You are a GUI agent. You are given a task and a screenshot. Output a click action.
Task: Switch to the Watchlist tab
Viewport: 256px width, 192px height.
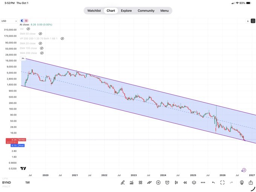coord(94,11)
